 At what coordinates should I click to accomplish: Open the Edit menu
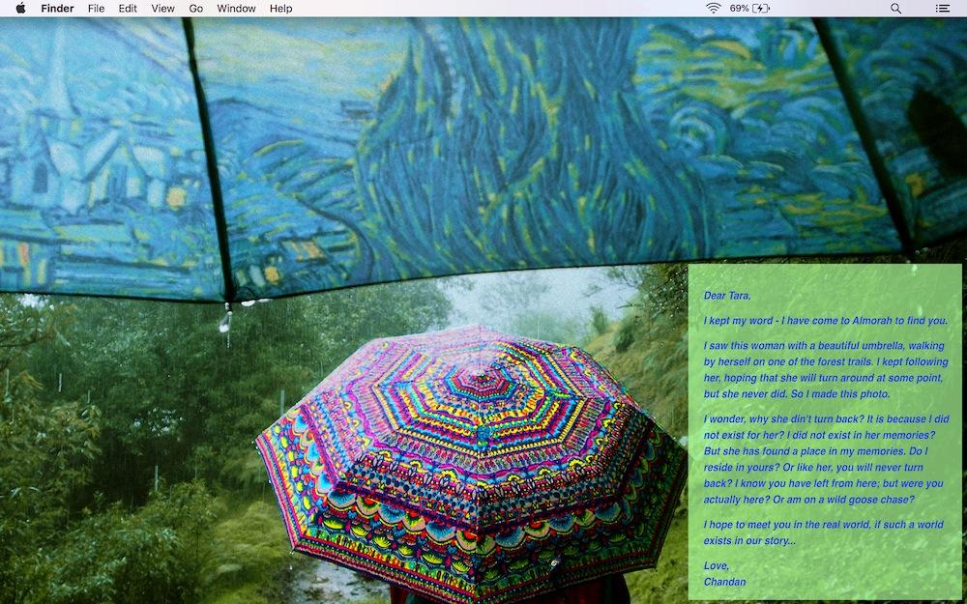128,8
